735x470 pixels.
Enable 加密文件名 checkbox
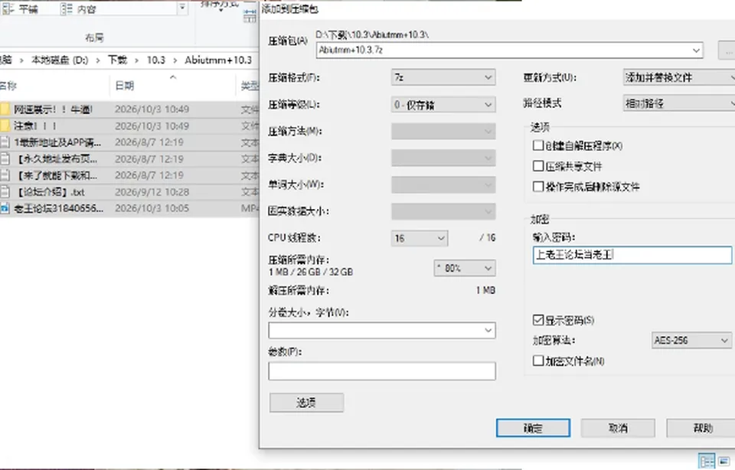(x=538, y=361)
